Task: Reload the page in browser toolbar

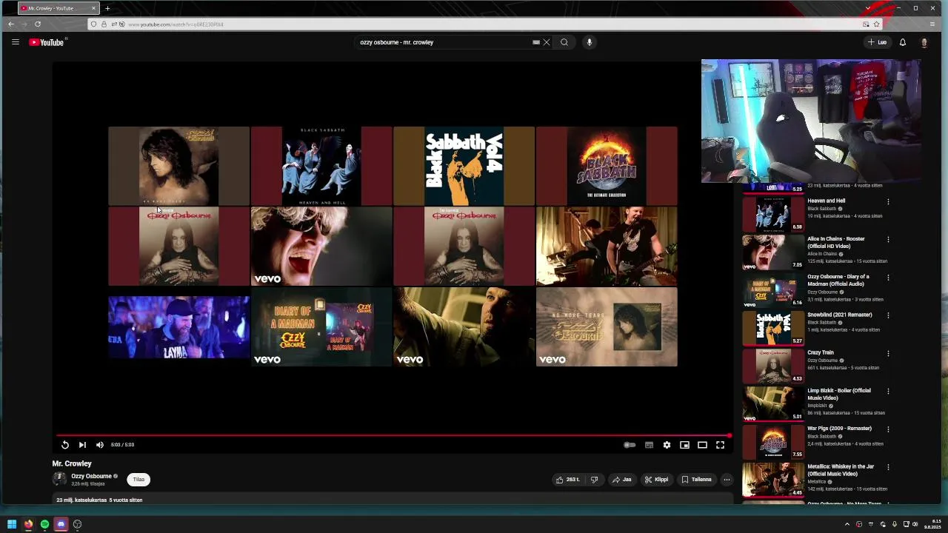Action: (38, 24)
